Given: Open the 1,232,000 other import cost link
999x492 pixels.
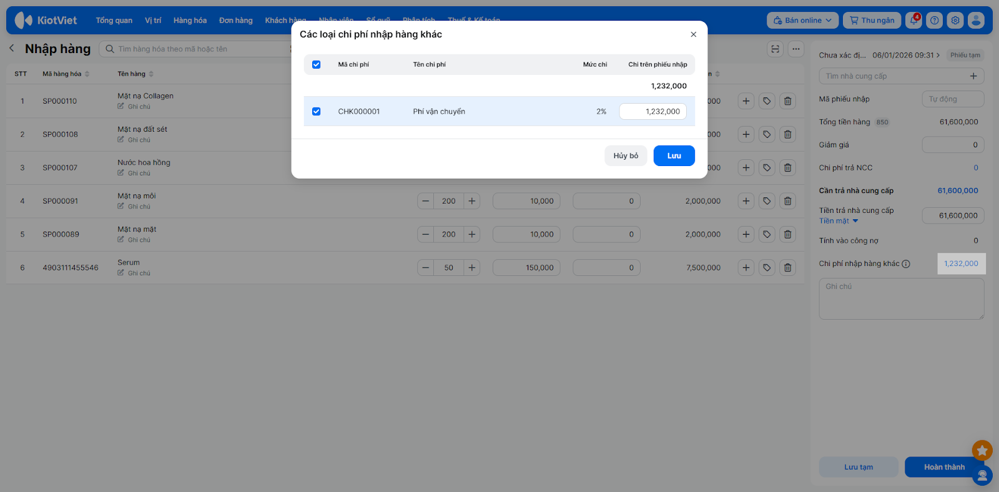Looking at the screenshot, I should click(x=962, y=263).
